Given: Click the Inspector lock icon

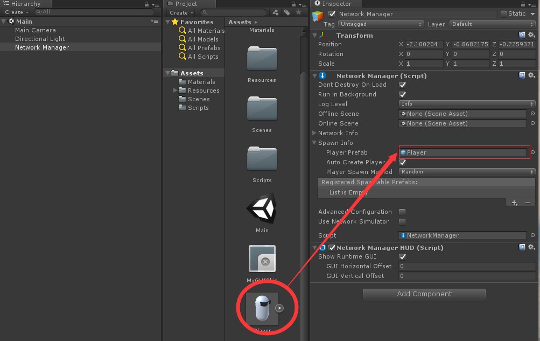Looking at the screenshot, I should point(523,4).
